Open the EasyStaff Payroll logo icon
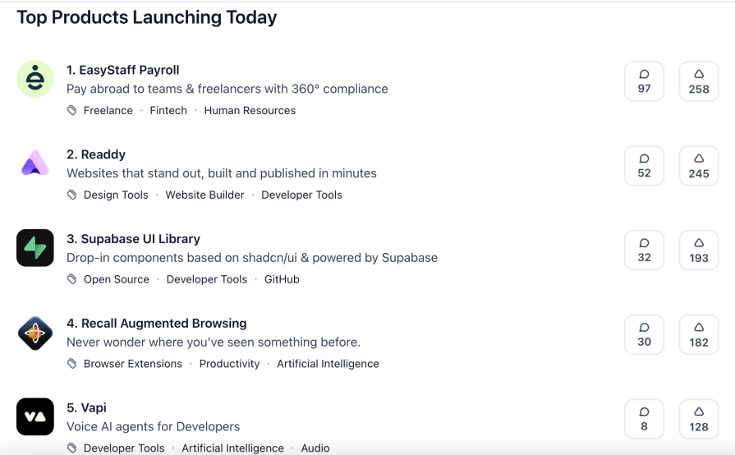This screenshot has width=735, height=455. click(x=35, y=79)
